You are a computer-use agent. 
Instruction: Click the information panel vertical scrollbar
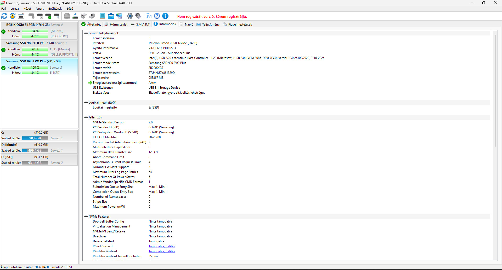click(x=495, y=91)
